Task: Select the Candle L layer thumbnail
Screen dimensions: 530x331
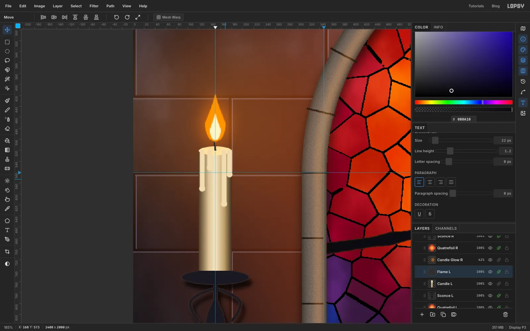Action: pos(432,284)
